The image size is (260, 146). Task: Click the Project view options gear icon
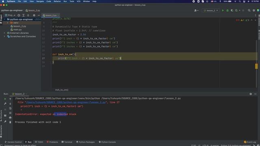pos(34,15)
